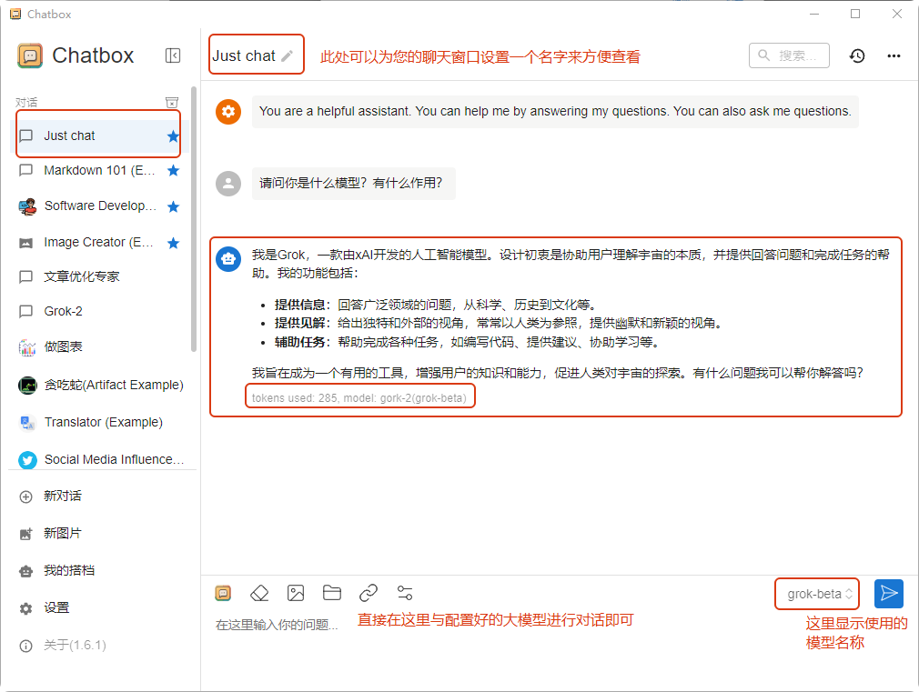Toggle the star on Image Creator

173,243
